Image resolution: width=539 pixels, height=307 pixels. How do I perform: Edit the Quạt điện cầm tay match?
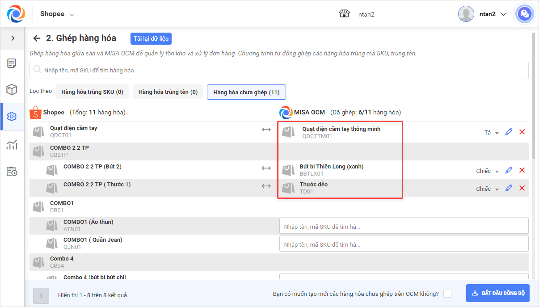click(x=509, y=132)
